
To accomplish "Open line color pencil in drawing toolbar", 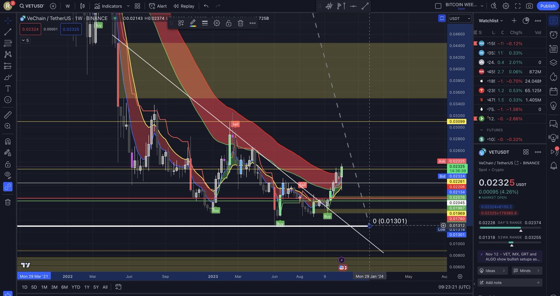I will coord(193,23).
